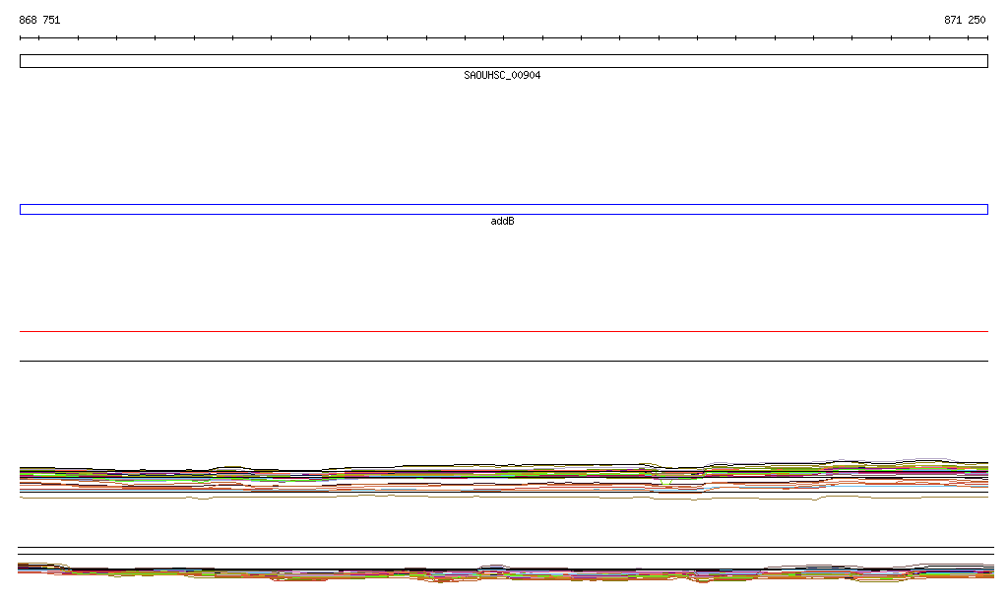Click the single black line below red line
This screenshot has width=1008, height=602.
(x=503, y=361)
